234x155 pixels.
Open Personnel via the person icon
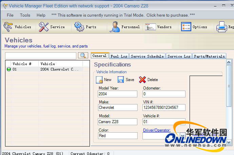[x=115, y=27]
